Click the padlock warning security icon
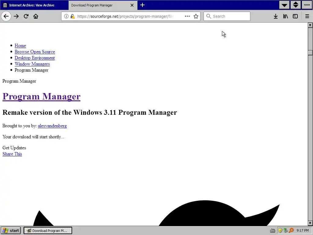 coord(73,16)
